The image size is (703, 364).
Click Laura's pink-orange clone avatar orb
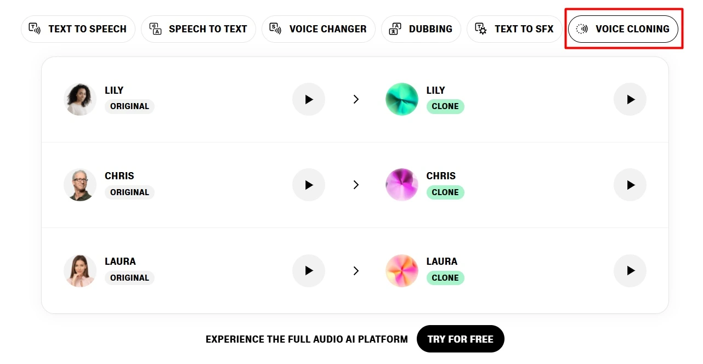tap(402, 271)
